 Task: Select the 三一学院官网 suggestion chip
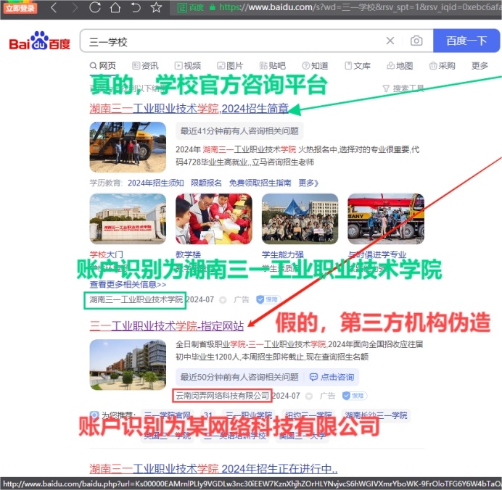[x=167, y=415]
